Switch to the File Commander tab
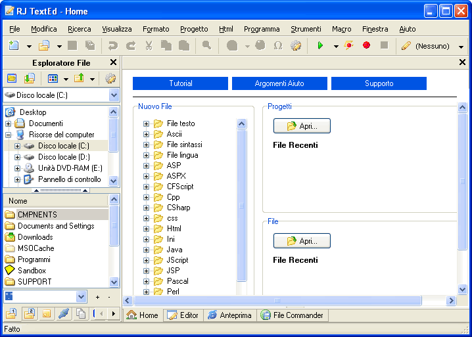472x337 pixels. (292, 315)
